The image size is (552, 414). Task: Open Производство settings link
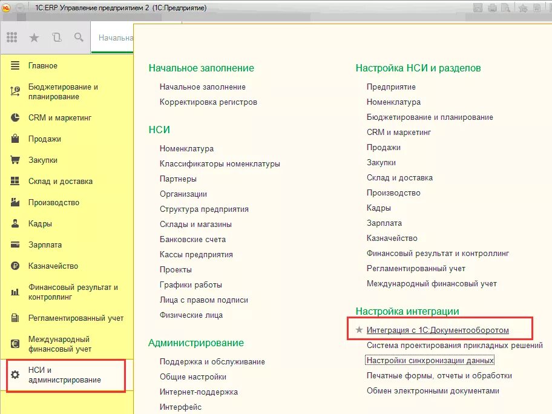(393, 193)
